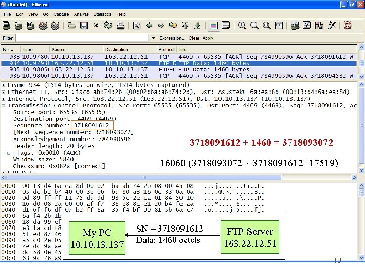Expand the Flags: 0x0010 (ACK) node
The image size is (365, 273).
click(x=9, y=153)
